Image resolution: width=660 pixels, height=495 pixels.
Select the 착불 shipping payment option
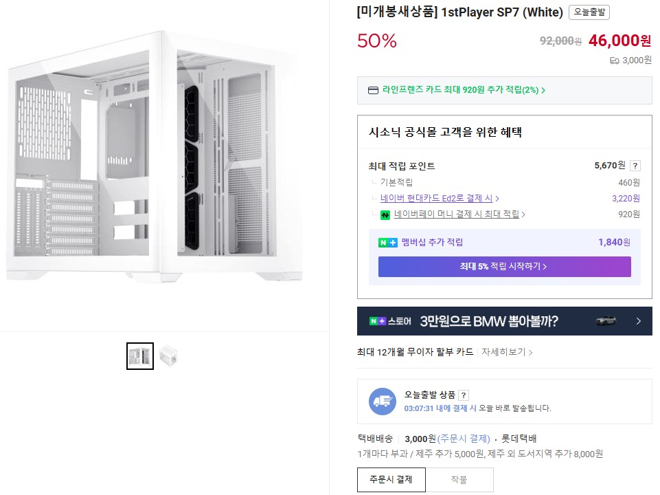coord(459,479)
